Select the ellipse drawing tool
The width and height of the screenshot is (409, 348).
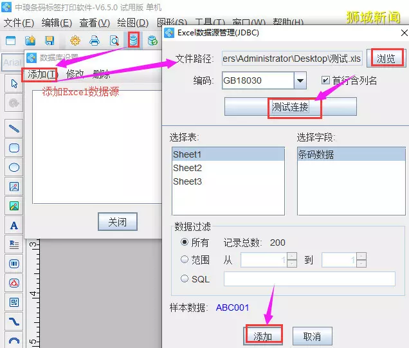click(x=14, y=167)
